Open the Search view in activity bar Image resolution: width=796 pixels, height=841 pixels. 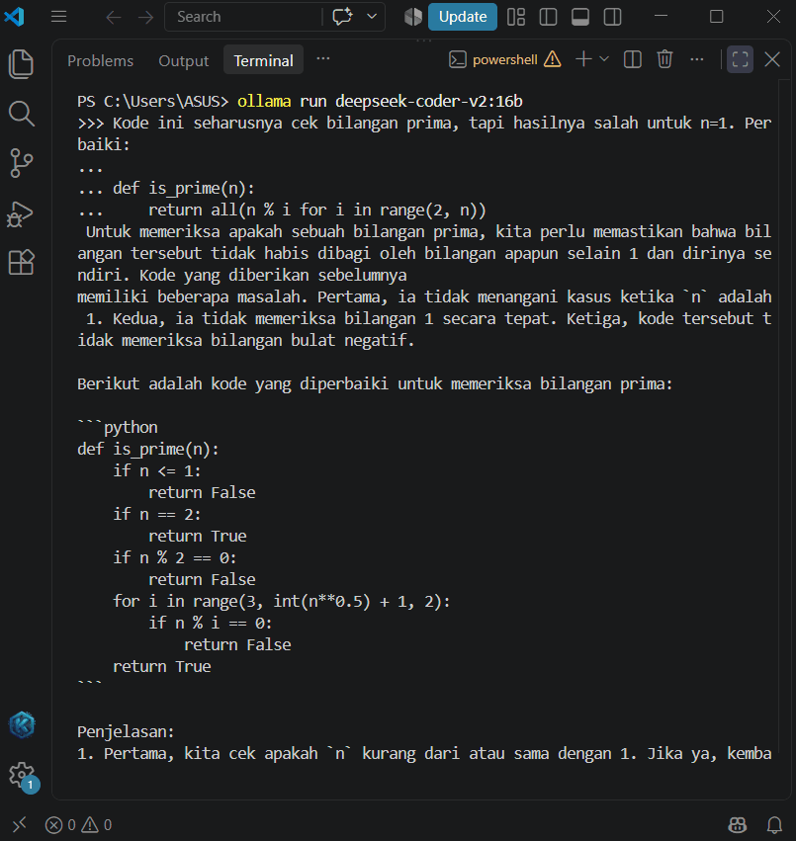click(x=22, y=114)
